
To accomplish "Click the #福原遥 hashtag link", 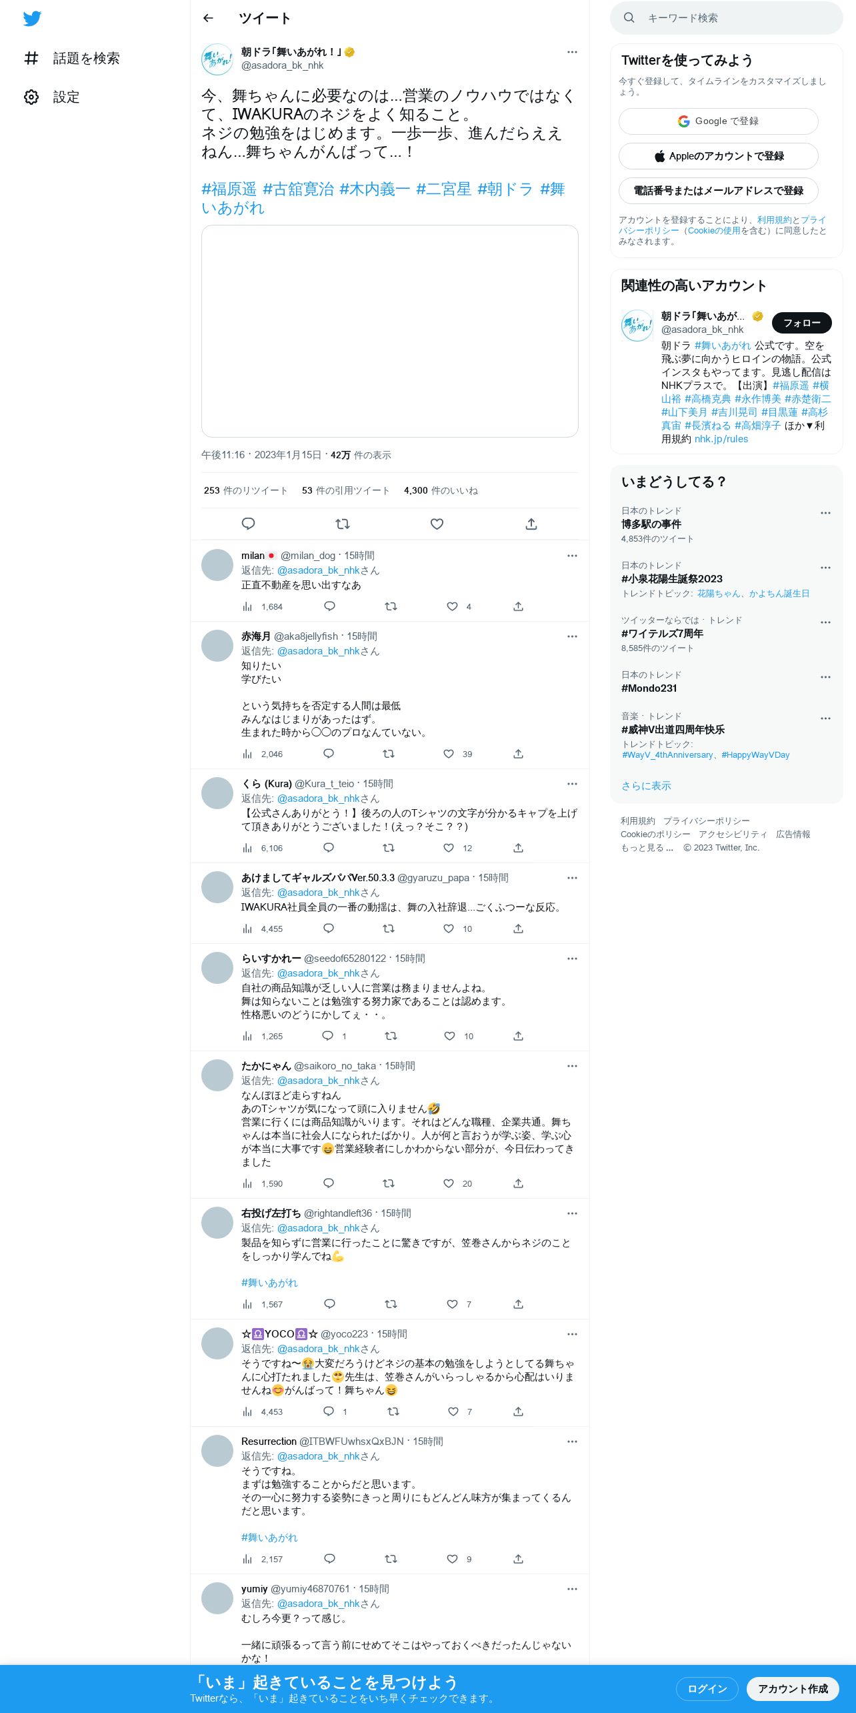I will pos(229,189).
